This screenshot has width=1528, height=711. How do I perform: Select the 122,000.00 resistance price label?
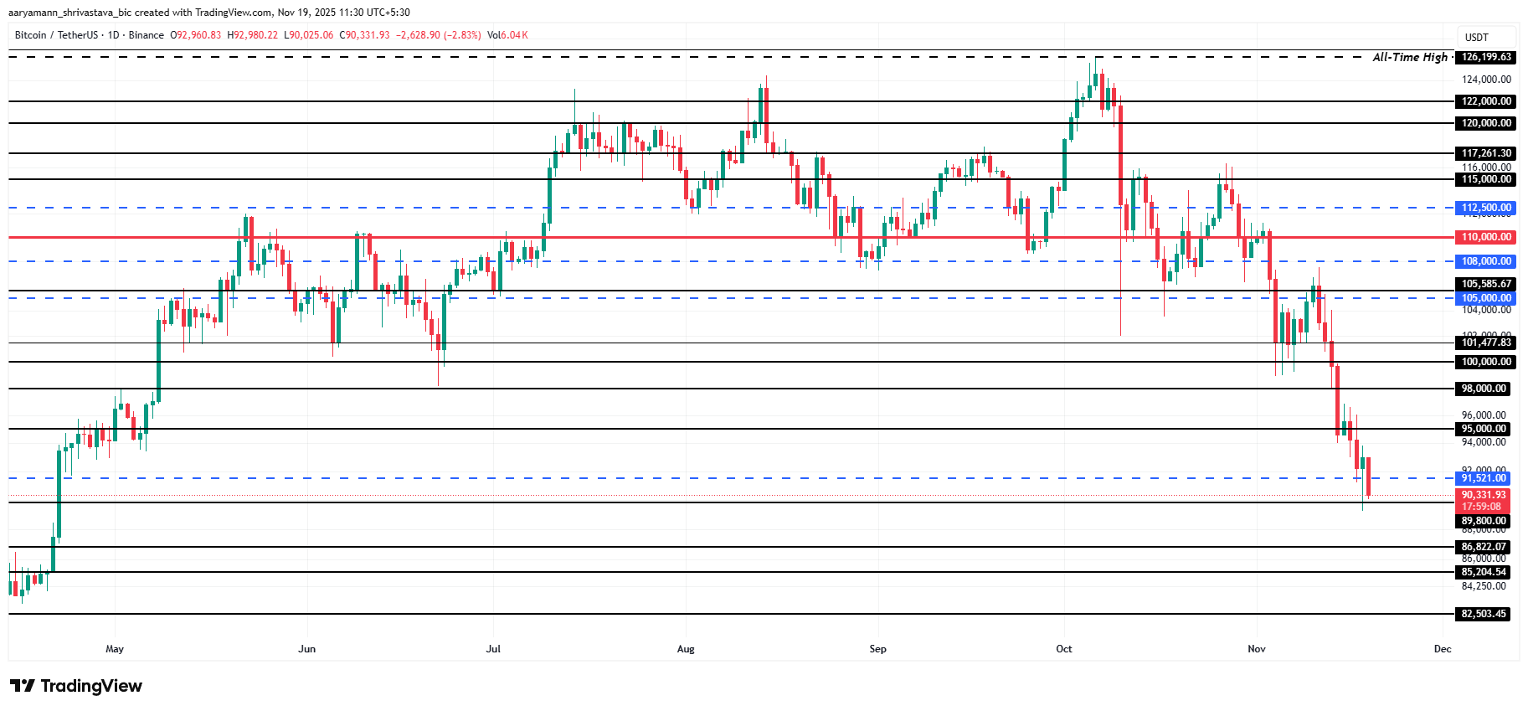(1486, 101)
